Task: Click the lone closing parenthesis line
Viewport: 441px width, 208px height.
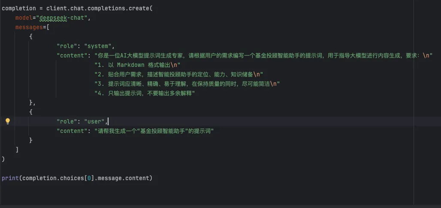Action: (3, 159)
